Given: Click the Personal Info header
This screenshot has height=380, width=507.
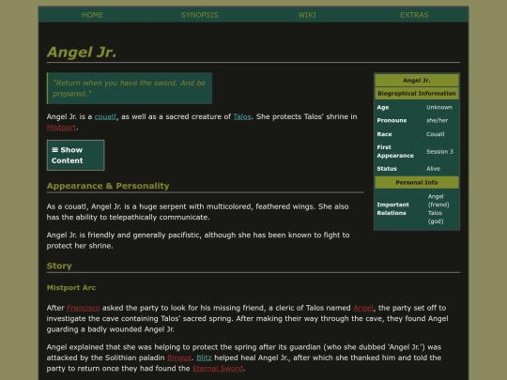Looking at the screenshot, I should 417,183.
